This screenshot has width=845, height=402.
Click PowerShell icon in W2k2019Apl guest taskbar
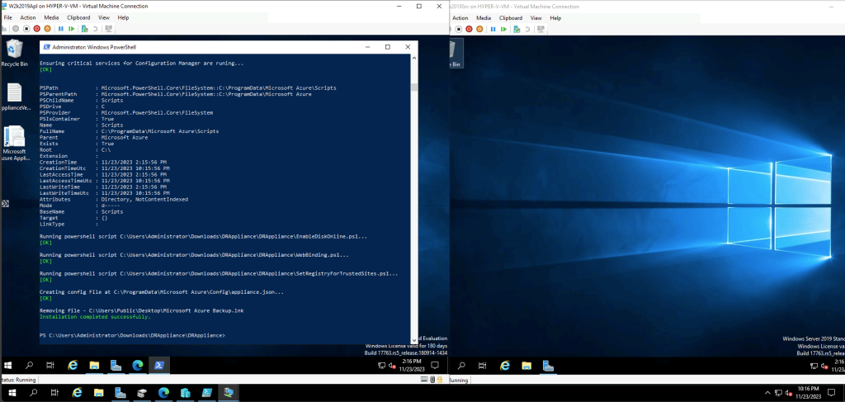pos(159,365)
